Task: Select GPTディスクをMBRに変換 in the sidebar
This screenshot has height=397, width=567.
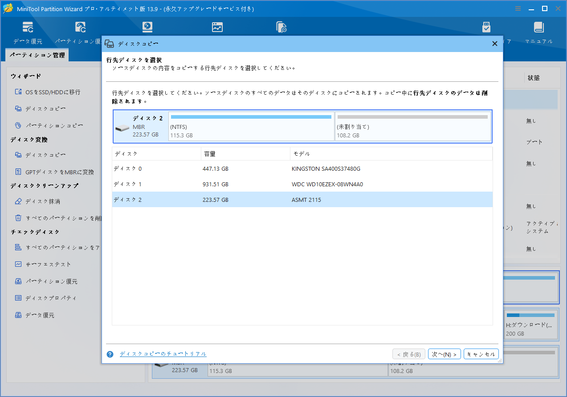Action: pyautogui.click(x=54, y=172)
